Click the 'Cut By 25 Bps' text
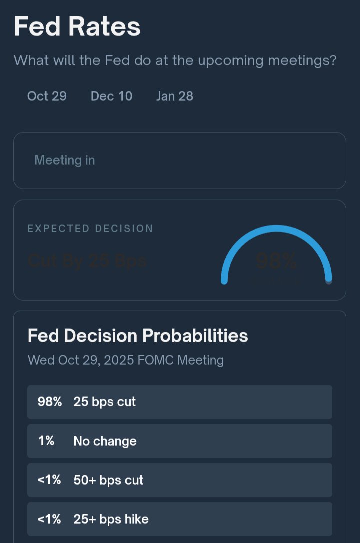Viewport: 360px width, 543px height. [87, 261]
